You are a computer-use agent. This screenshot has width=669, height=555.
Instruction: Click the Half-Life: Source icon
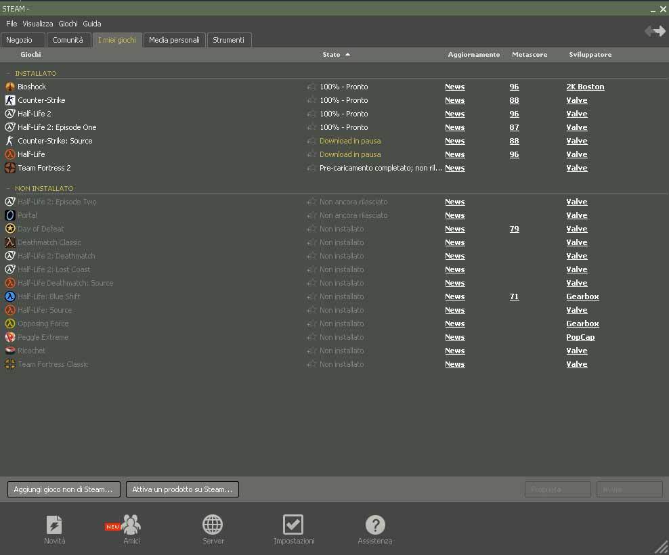tap(9, 310)
